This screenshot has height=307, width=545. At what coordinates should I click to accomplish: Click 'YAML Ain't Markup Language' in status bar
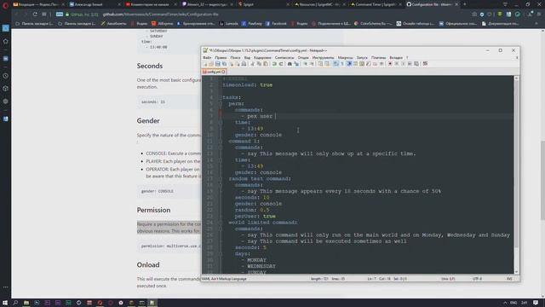(x=224, y=279)
